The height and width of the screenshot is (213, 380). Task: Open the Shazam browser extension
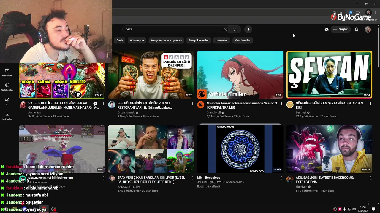pos(351,12)
